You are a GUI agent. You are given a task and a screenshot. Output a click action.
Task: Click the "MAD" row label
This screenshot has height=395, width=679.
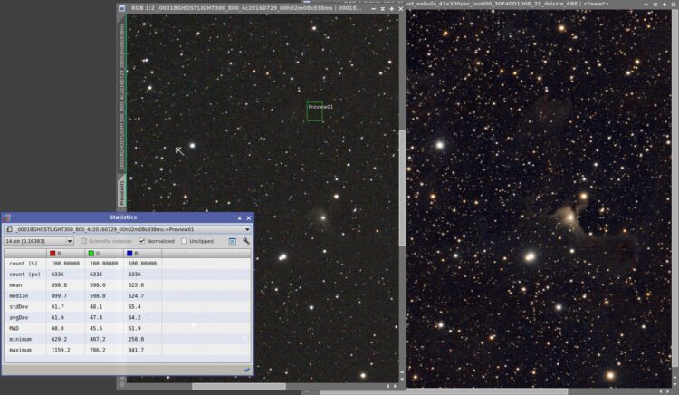tap(14, 328)
